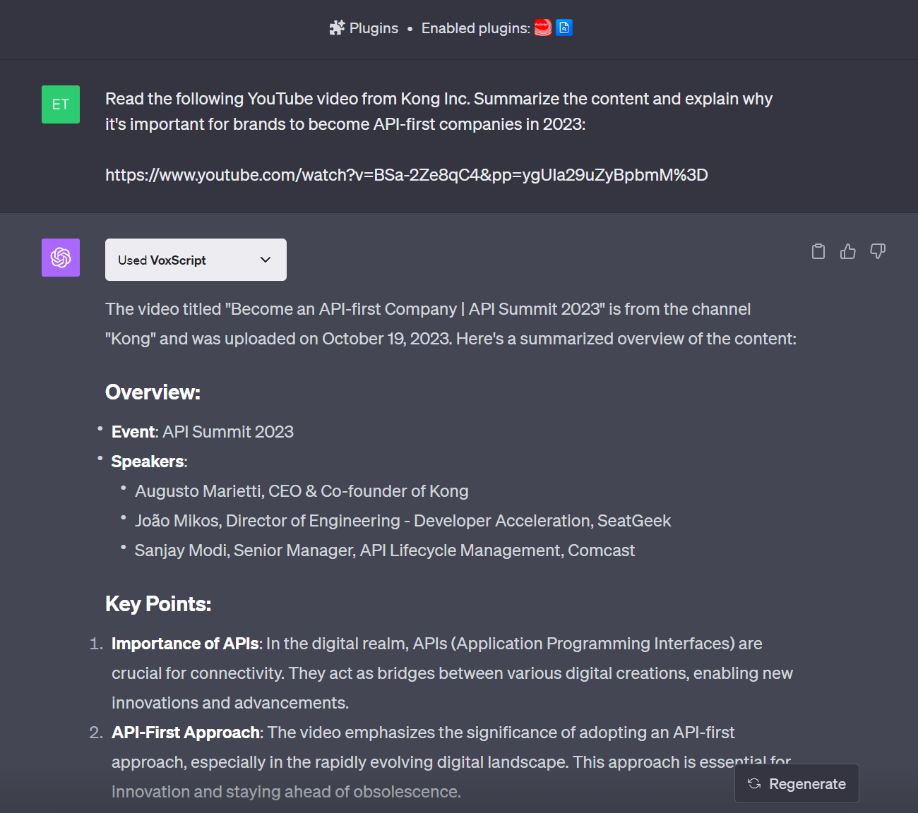
Task: Click the Plugins puzzle piece icon
Action: tap(337, 28)
